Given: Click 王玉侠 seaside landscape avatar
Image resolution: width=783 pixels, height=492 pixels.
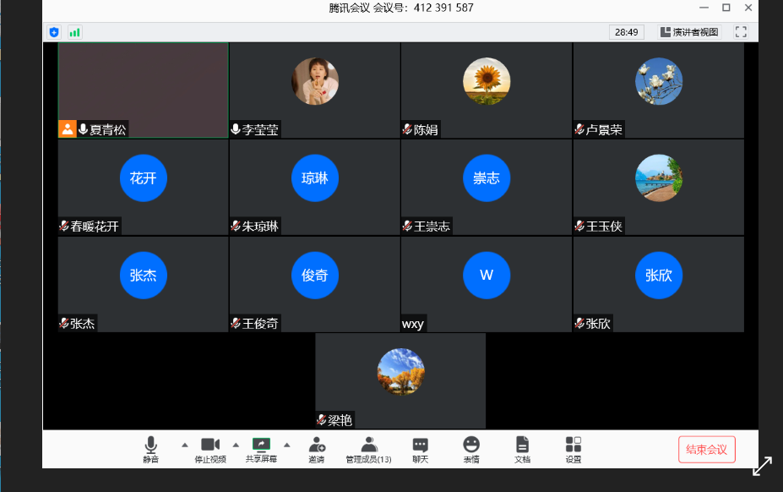Looking at the screenshot, I should pos(659,178).
